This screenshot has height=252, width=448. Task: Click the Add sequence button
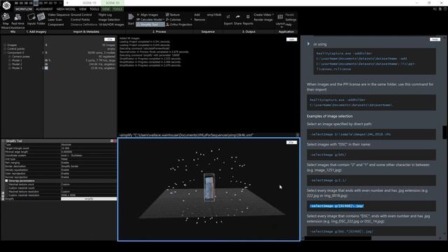(197, 15)
